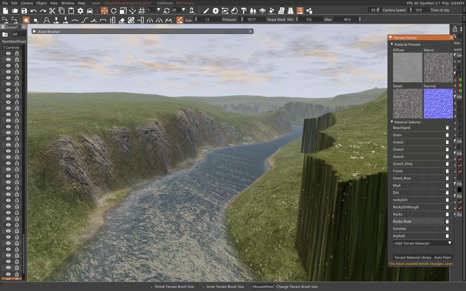Expand the Asset Browser panel
The height and width of the screenshot is (291, 466).
click(34, 32)
